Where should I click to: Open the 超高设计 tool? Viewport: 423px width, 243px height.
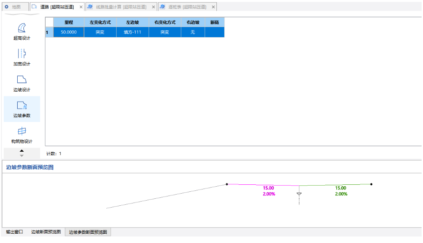22,32
